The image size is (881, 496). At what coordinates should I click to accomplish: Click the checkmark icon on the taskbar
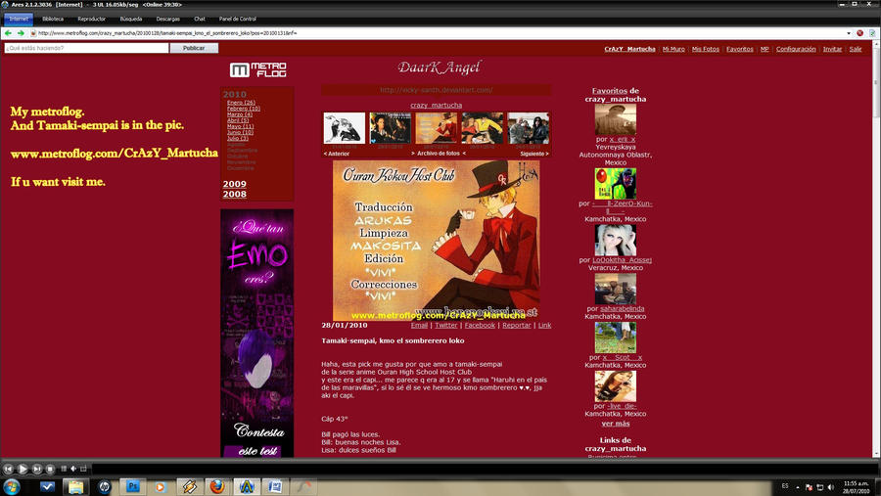[x=47, y=486]
